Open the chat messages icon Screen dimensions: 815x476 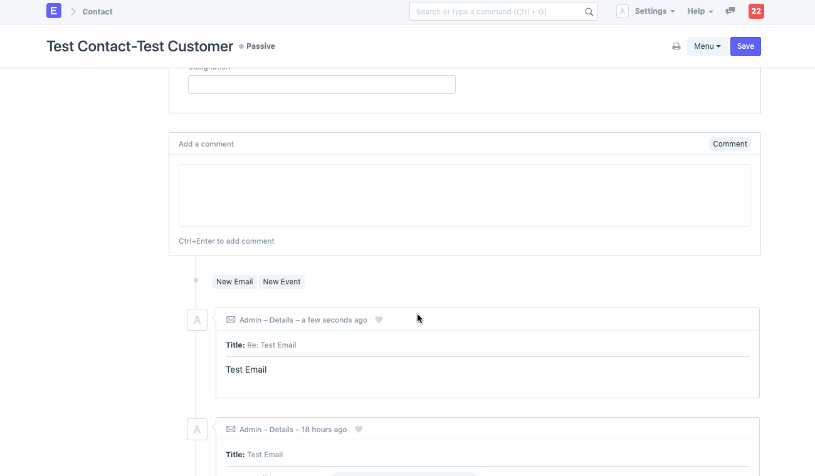[x=730, y=11]
